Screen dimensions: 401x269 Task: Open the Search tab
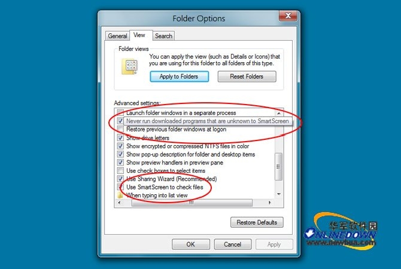tap(163, 36)
